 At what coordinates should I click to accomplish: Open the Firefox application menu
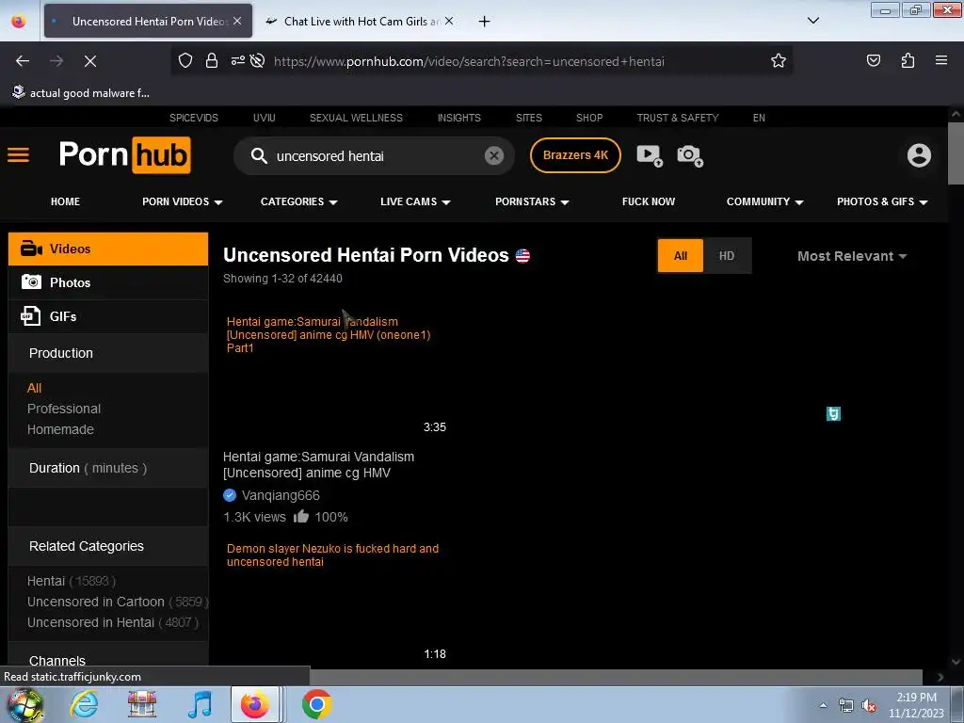point(941,60)
